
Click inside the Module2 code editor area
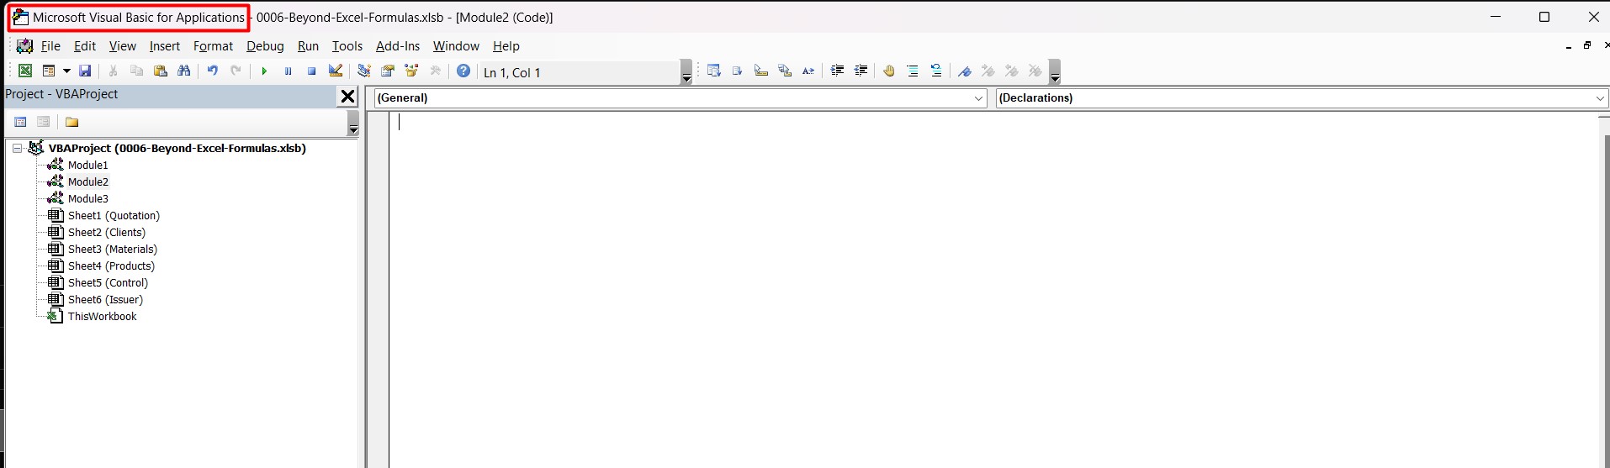pyautogui.click(x=993, y=290)
